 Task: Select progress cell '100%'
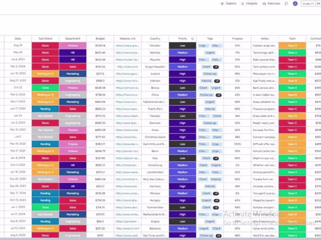[238, 144]
